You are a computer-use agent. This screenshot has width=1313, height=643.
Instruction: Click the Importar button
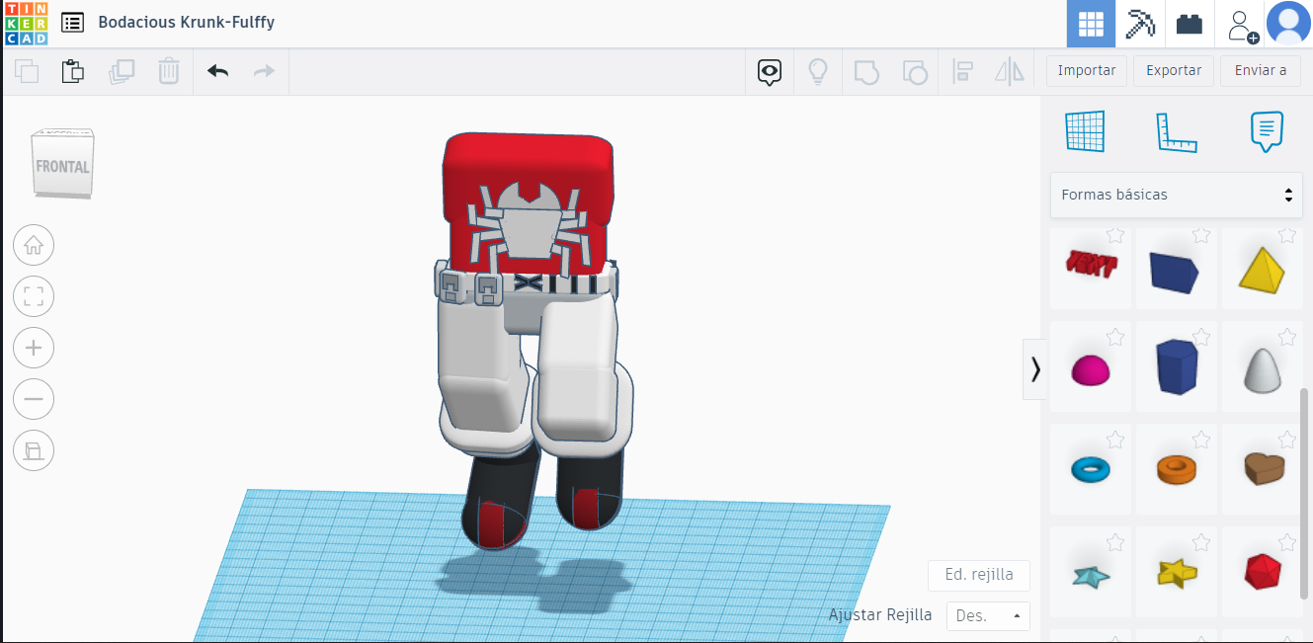(1087, 70)
